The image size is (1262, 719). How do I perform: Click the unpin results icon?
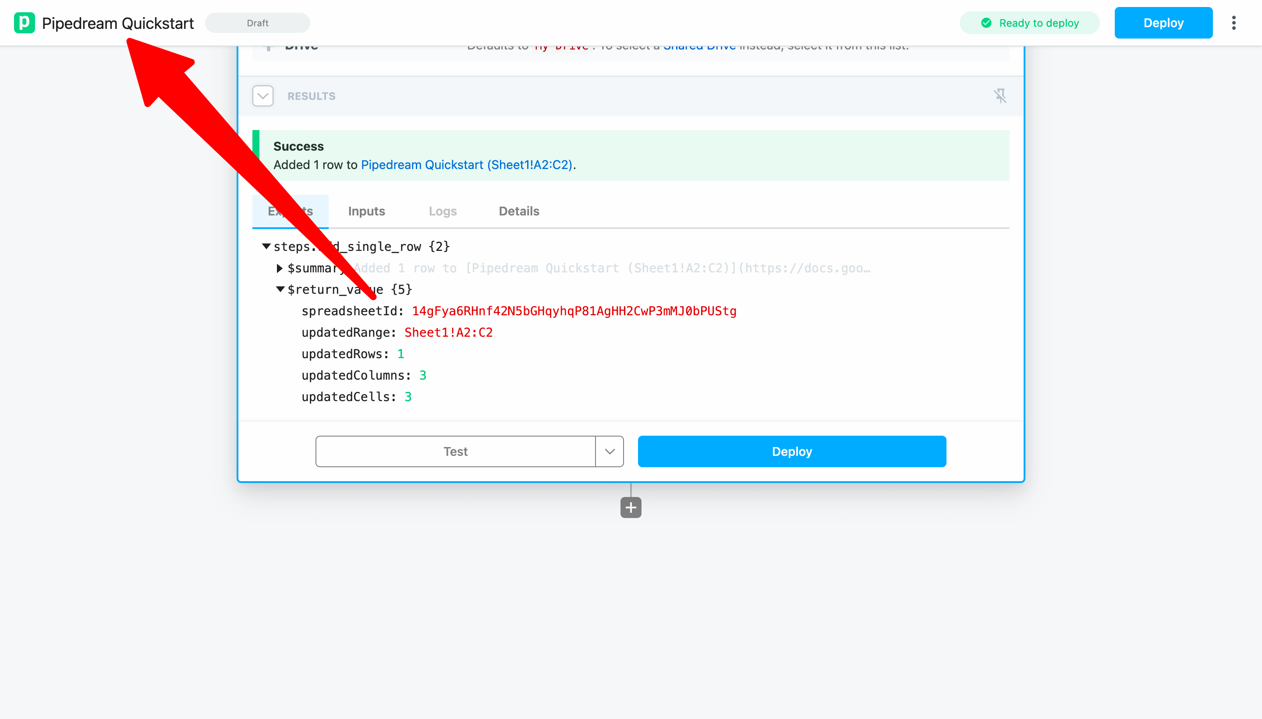click(x=1000, y=96)
